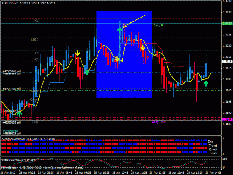Click the R1 level label
233x175 pixels.
(x=37, y=59)
